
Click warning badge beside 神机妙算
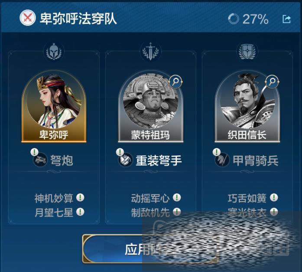click(80, 197)
